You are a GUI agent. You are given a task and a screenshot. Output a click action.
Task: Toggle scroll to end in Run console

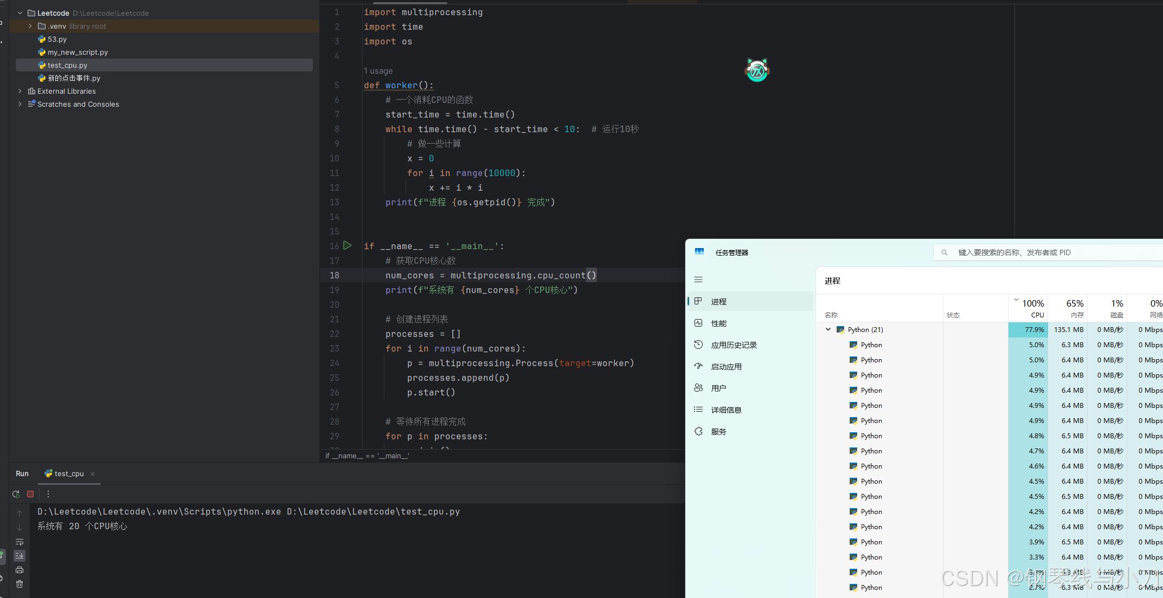20,556
